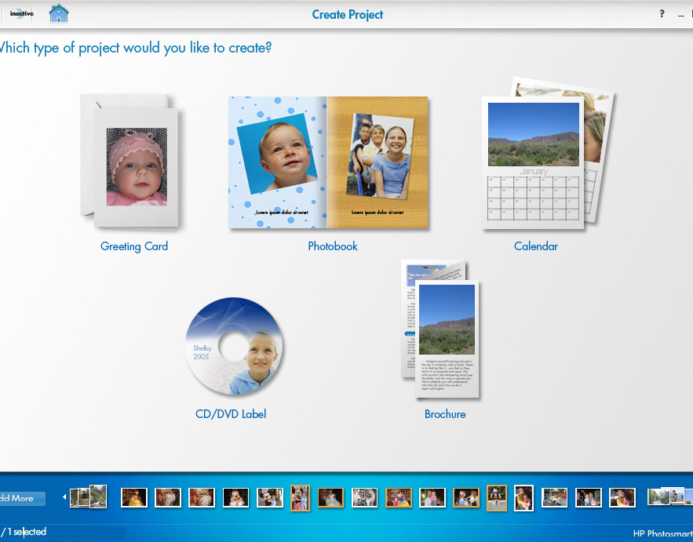Select first single photo thumbnail in strip
The width and height of the screenshot is (693, 542).
click(x=134, y=497)
